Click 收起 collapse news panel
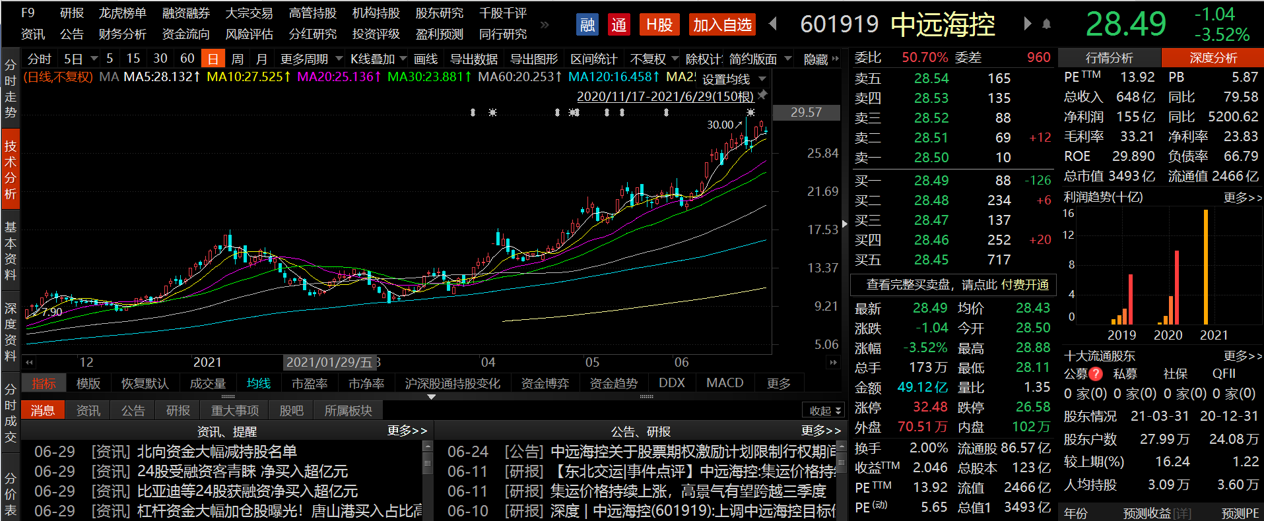This screenshot has height=521, width=1264. click(x=824, y=410)
